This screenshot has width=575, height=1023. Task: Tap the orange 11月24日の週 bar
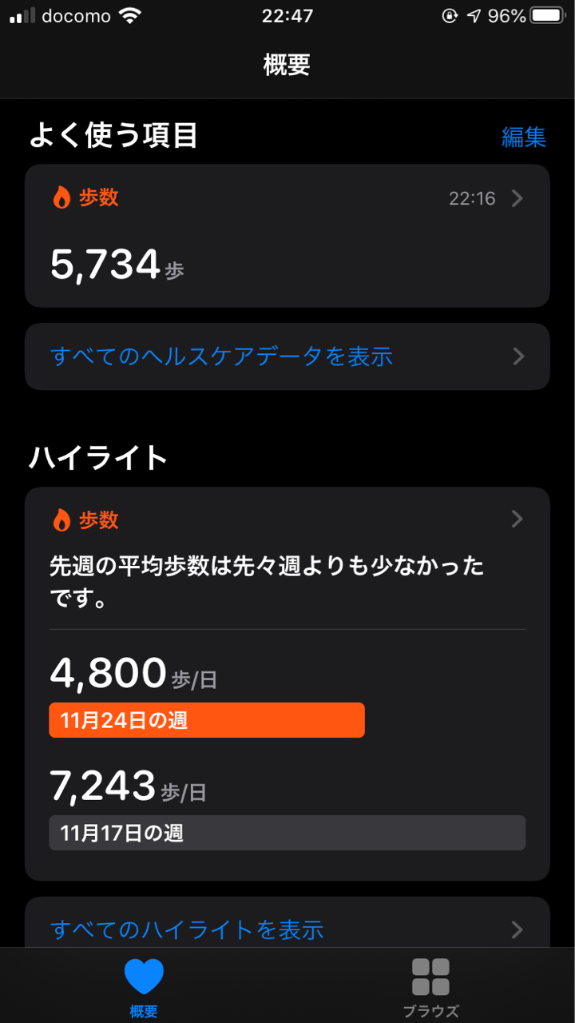point(207,720)
